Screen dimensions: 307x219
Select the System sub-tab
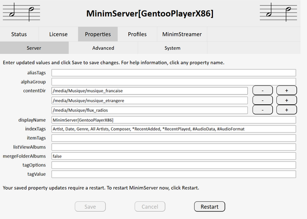(x=172, y=48)
